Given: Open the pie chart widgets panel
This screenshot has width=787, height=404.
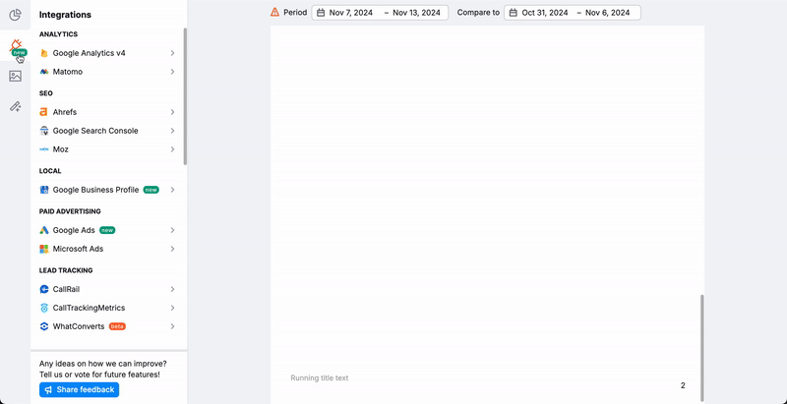Looking at the screenshot, I should [15, 15].
